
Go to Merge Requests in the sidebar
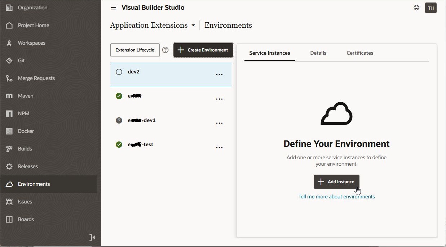[x=36, y=78]
